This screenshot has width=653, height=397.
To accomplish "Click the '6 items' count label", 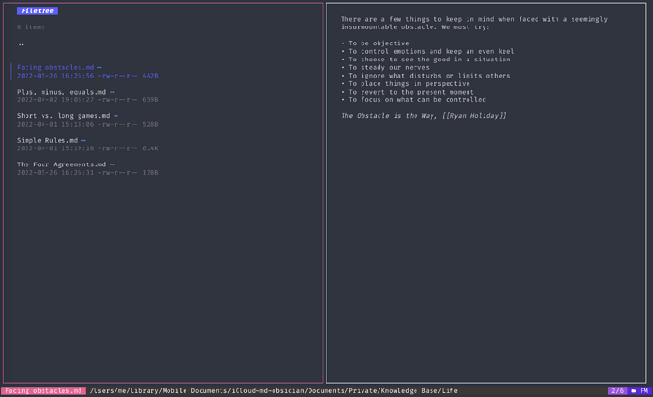I will (31, 27).
